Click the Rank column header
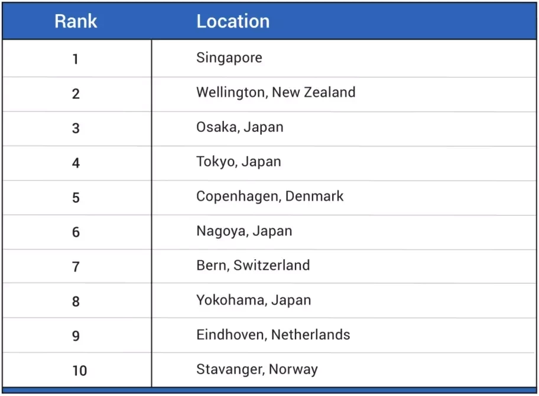Image resolution: width=539 pixels, height=396 pixels. 76,21
